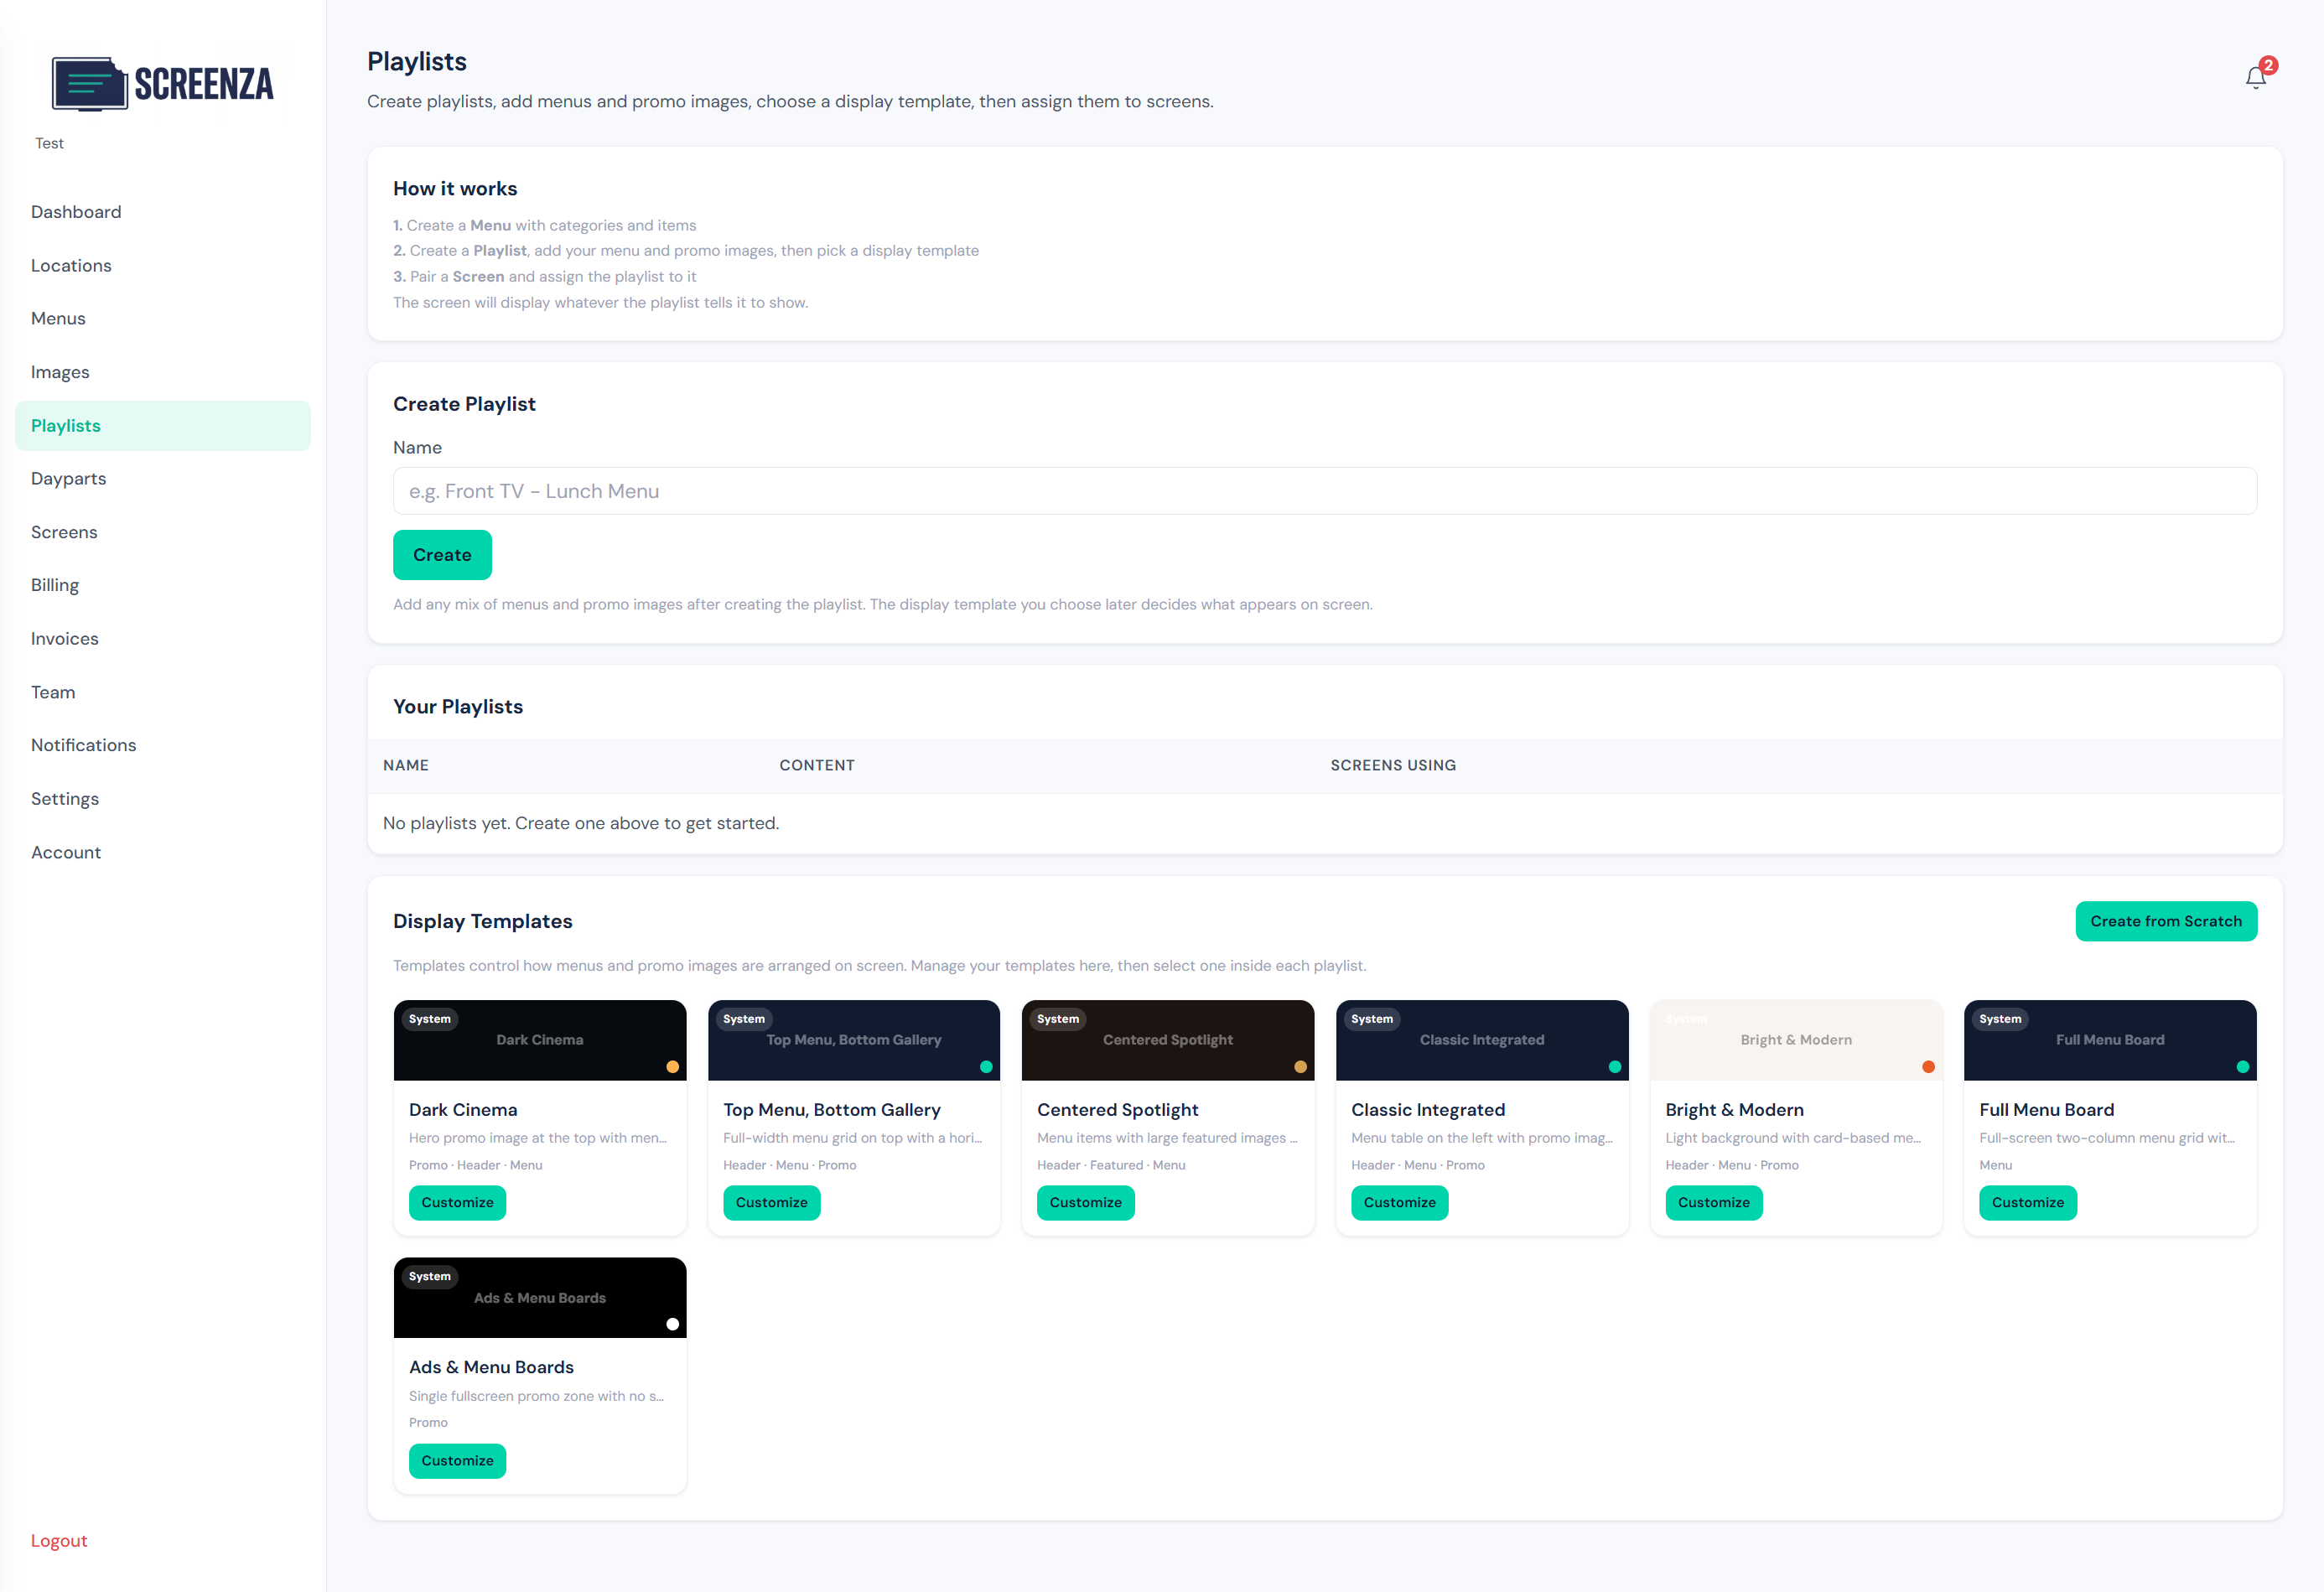2324x1592 pixels.
Task: Click the green dot on Top Menu, Bottom Gallery
Action: pos(986,1067)
